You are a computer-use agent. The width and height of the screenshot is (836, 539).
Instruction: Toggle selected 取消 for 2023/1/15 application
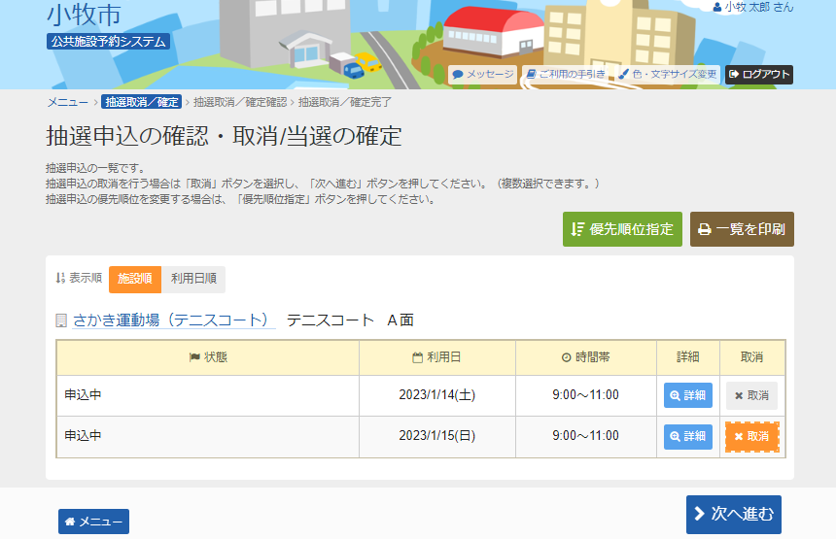click(x=751, y=436)
